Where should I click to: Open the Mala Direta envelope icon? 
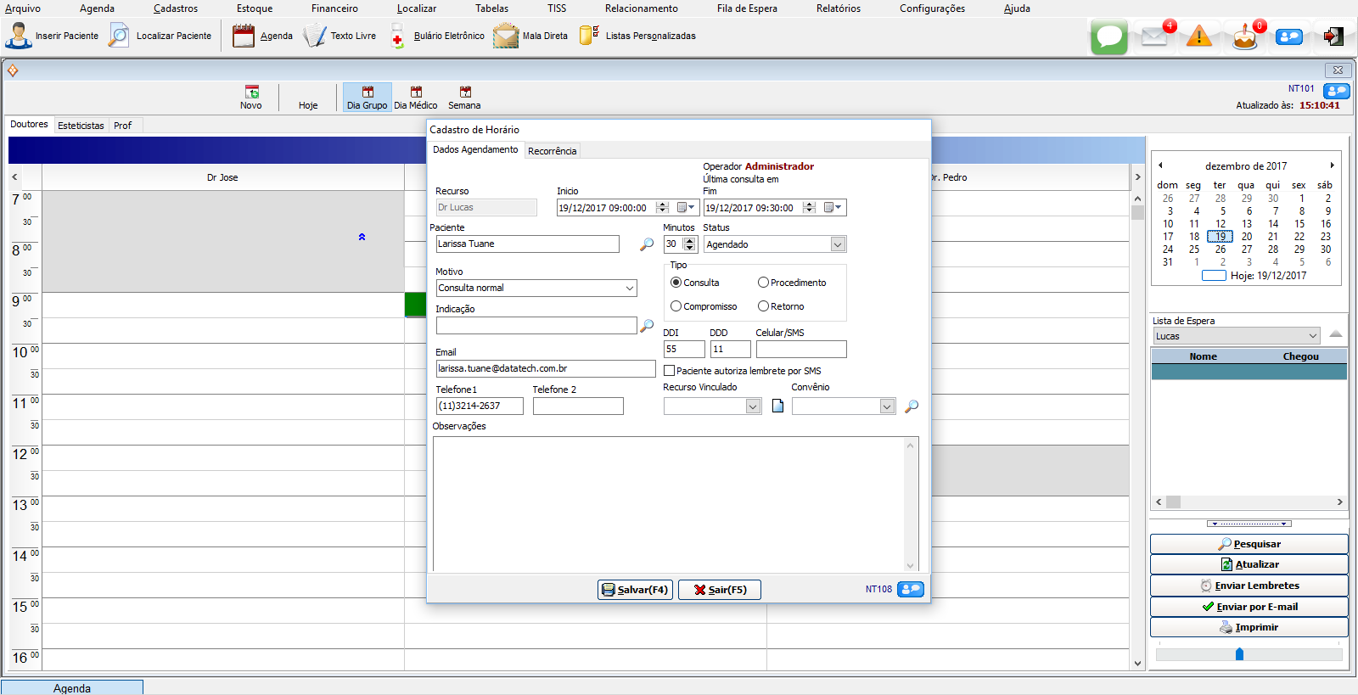point(506,36)
